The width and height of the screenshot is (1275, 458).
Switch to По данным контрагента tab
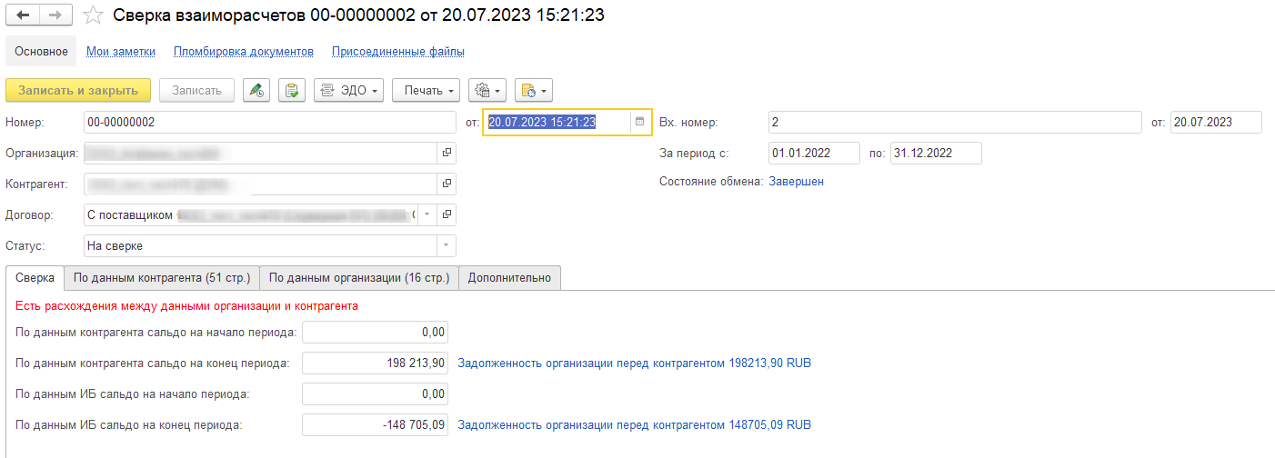(162, 278)
